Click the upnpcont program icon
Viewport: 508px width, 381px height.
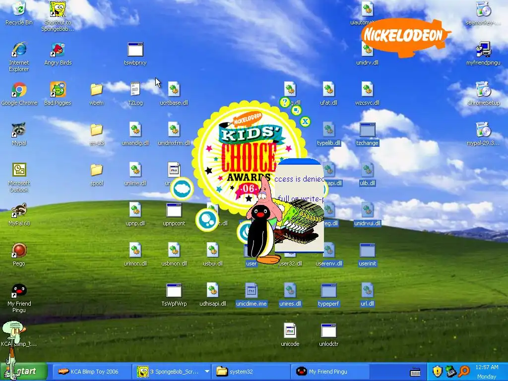click(174, 214)
